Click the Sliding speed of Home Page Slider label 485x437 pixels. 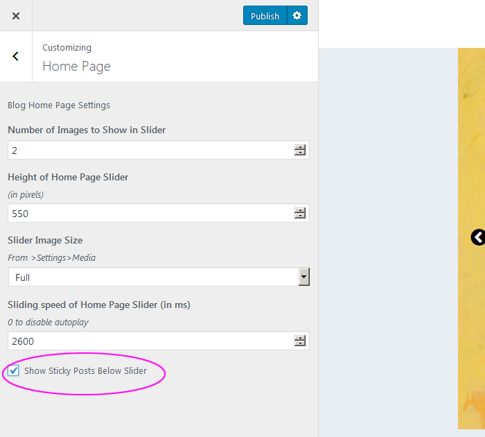tap(99, 305)
